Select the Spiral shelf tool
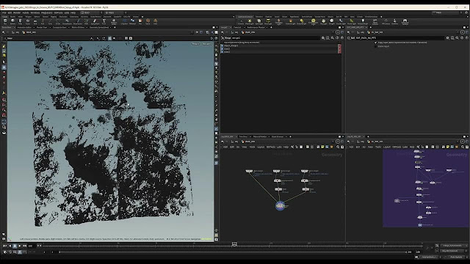 pyautogui.click(x=148, y=21)
